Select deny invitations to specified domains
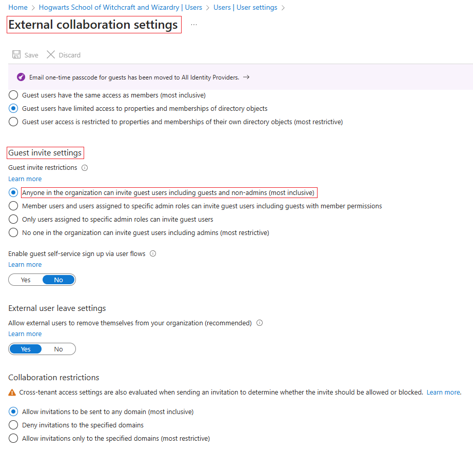473x451 pixels. 13,425
